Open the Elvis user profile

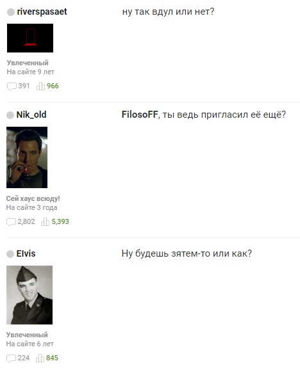[26, 253]
